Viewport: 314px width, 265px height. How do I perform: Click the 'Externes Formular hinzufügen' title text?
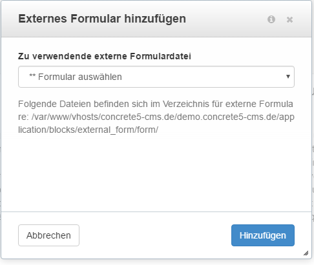tap(102, 19)
